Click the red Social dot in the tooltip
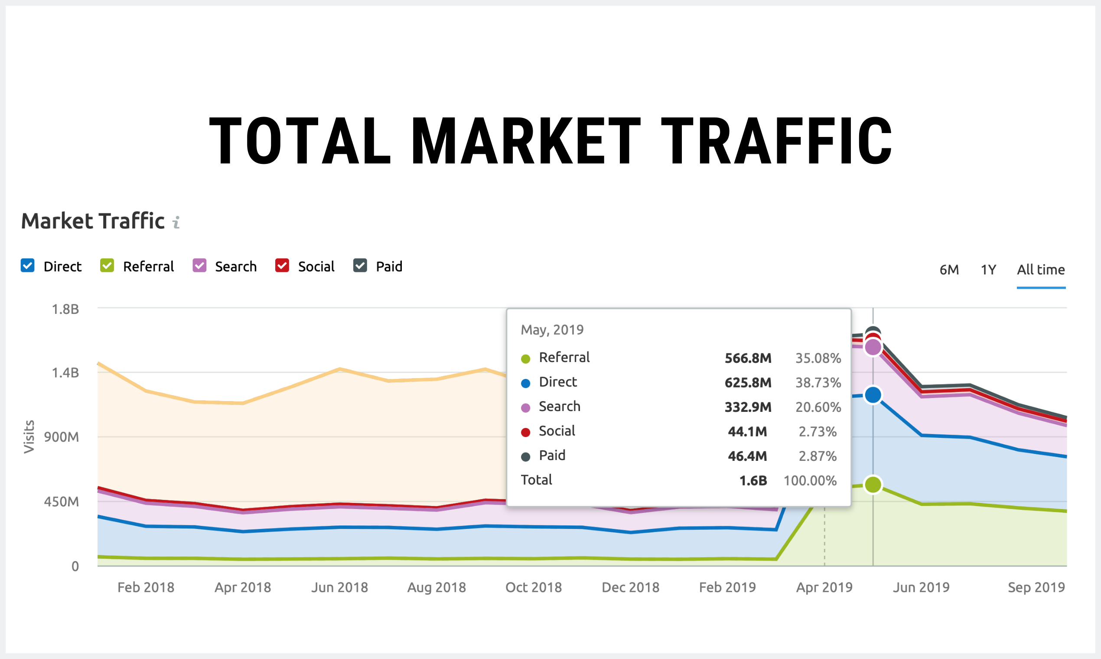 tap(527, 432)
